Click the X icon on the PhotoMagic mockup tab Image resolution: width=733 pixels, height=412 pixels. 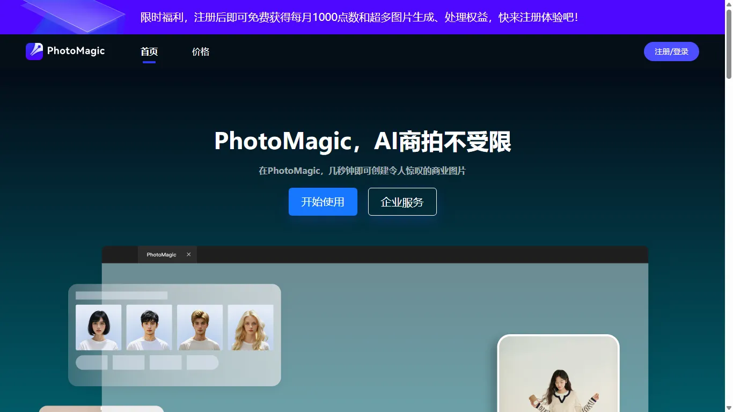pos(188,254)
